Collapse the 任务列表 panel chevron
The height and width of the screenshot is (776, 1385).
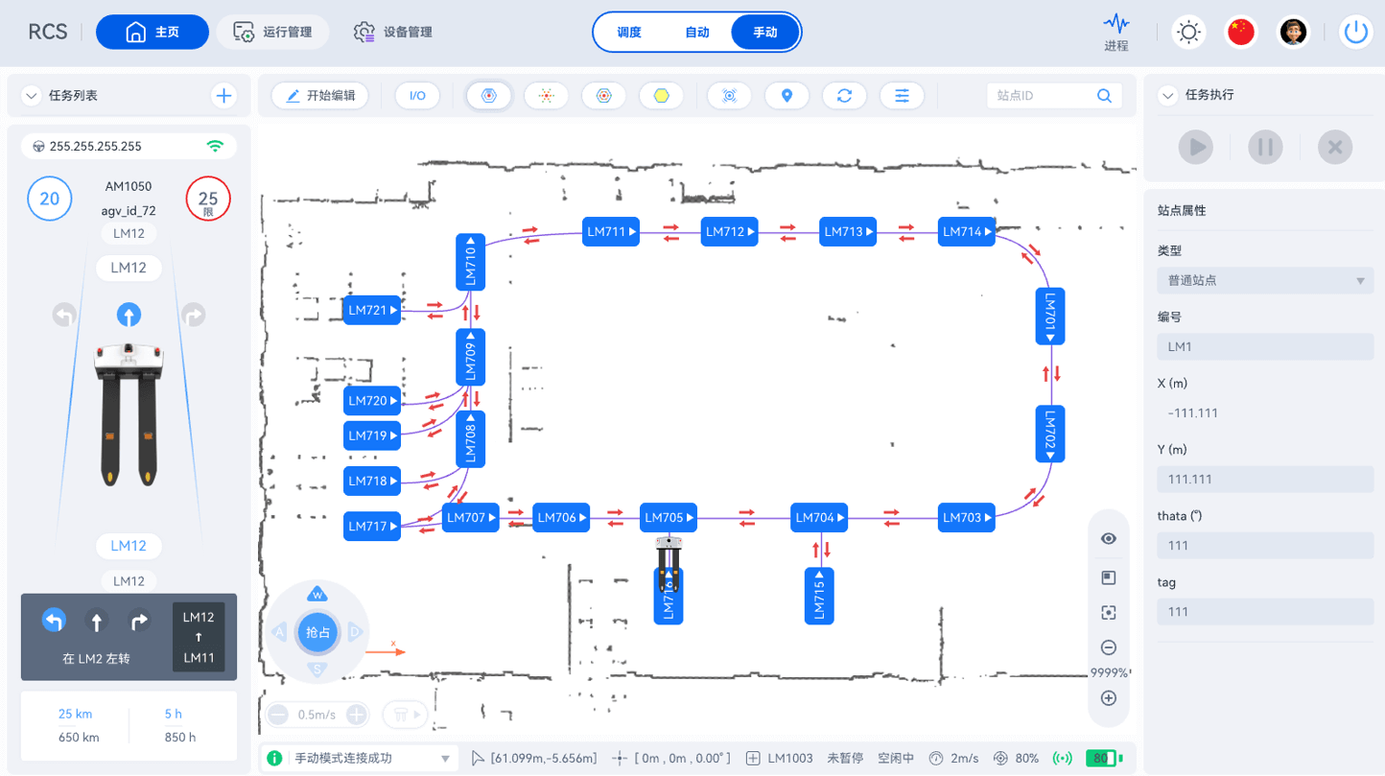[x=32, y=96]
